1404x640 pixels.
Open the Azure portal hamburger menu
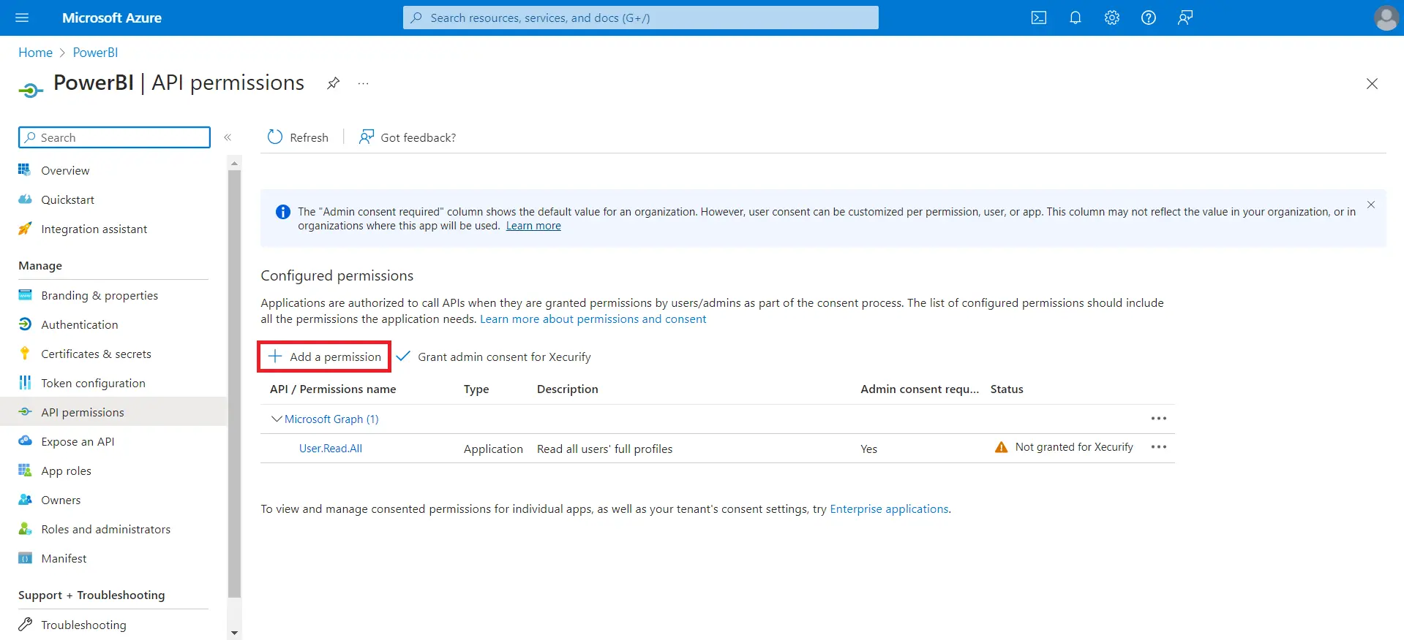tap(22, 18)
